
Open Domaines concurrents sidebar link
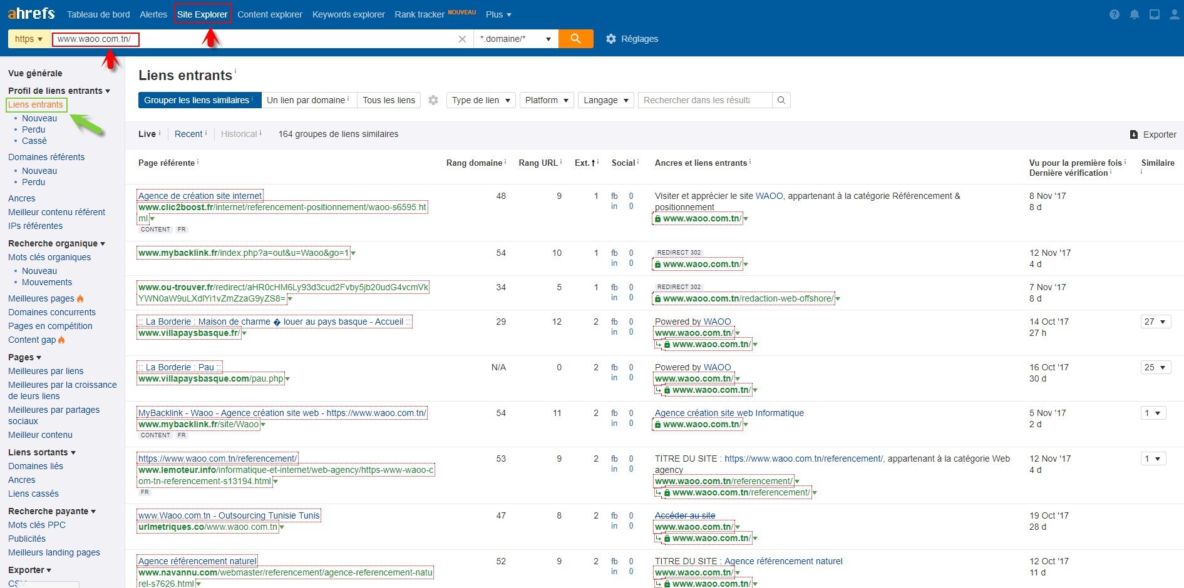[52, 312]
